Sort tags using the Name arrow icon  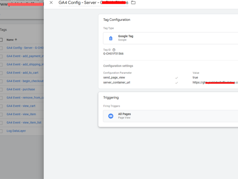16,40
